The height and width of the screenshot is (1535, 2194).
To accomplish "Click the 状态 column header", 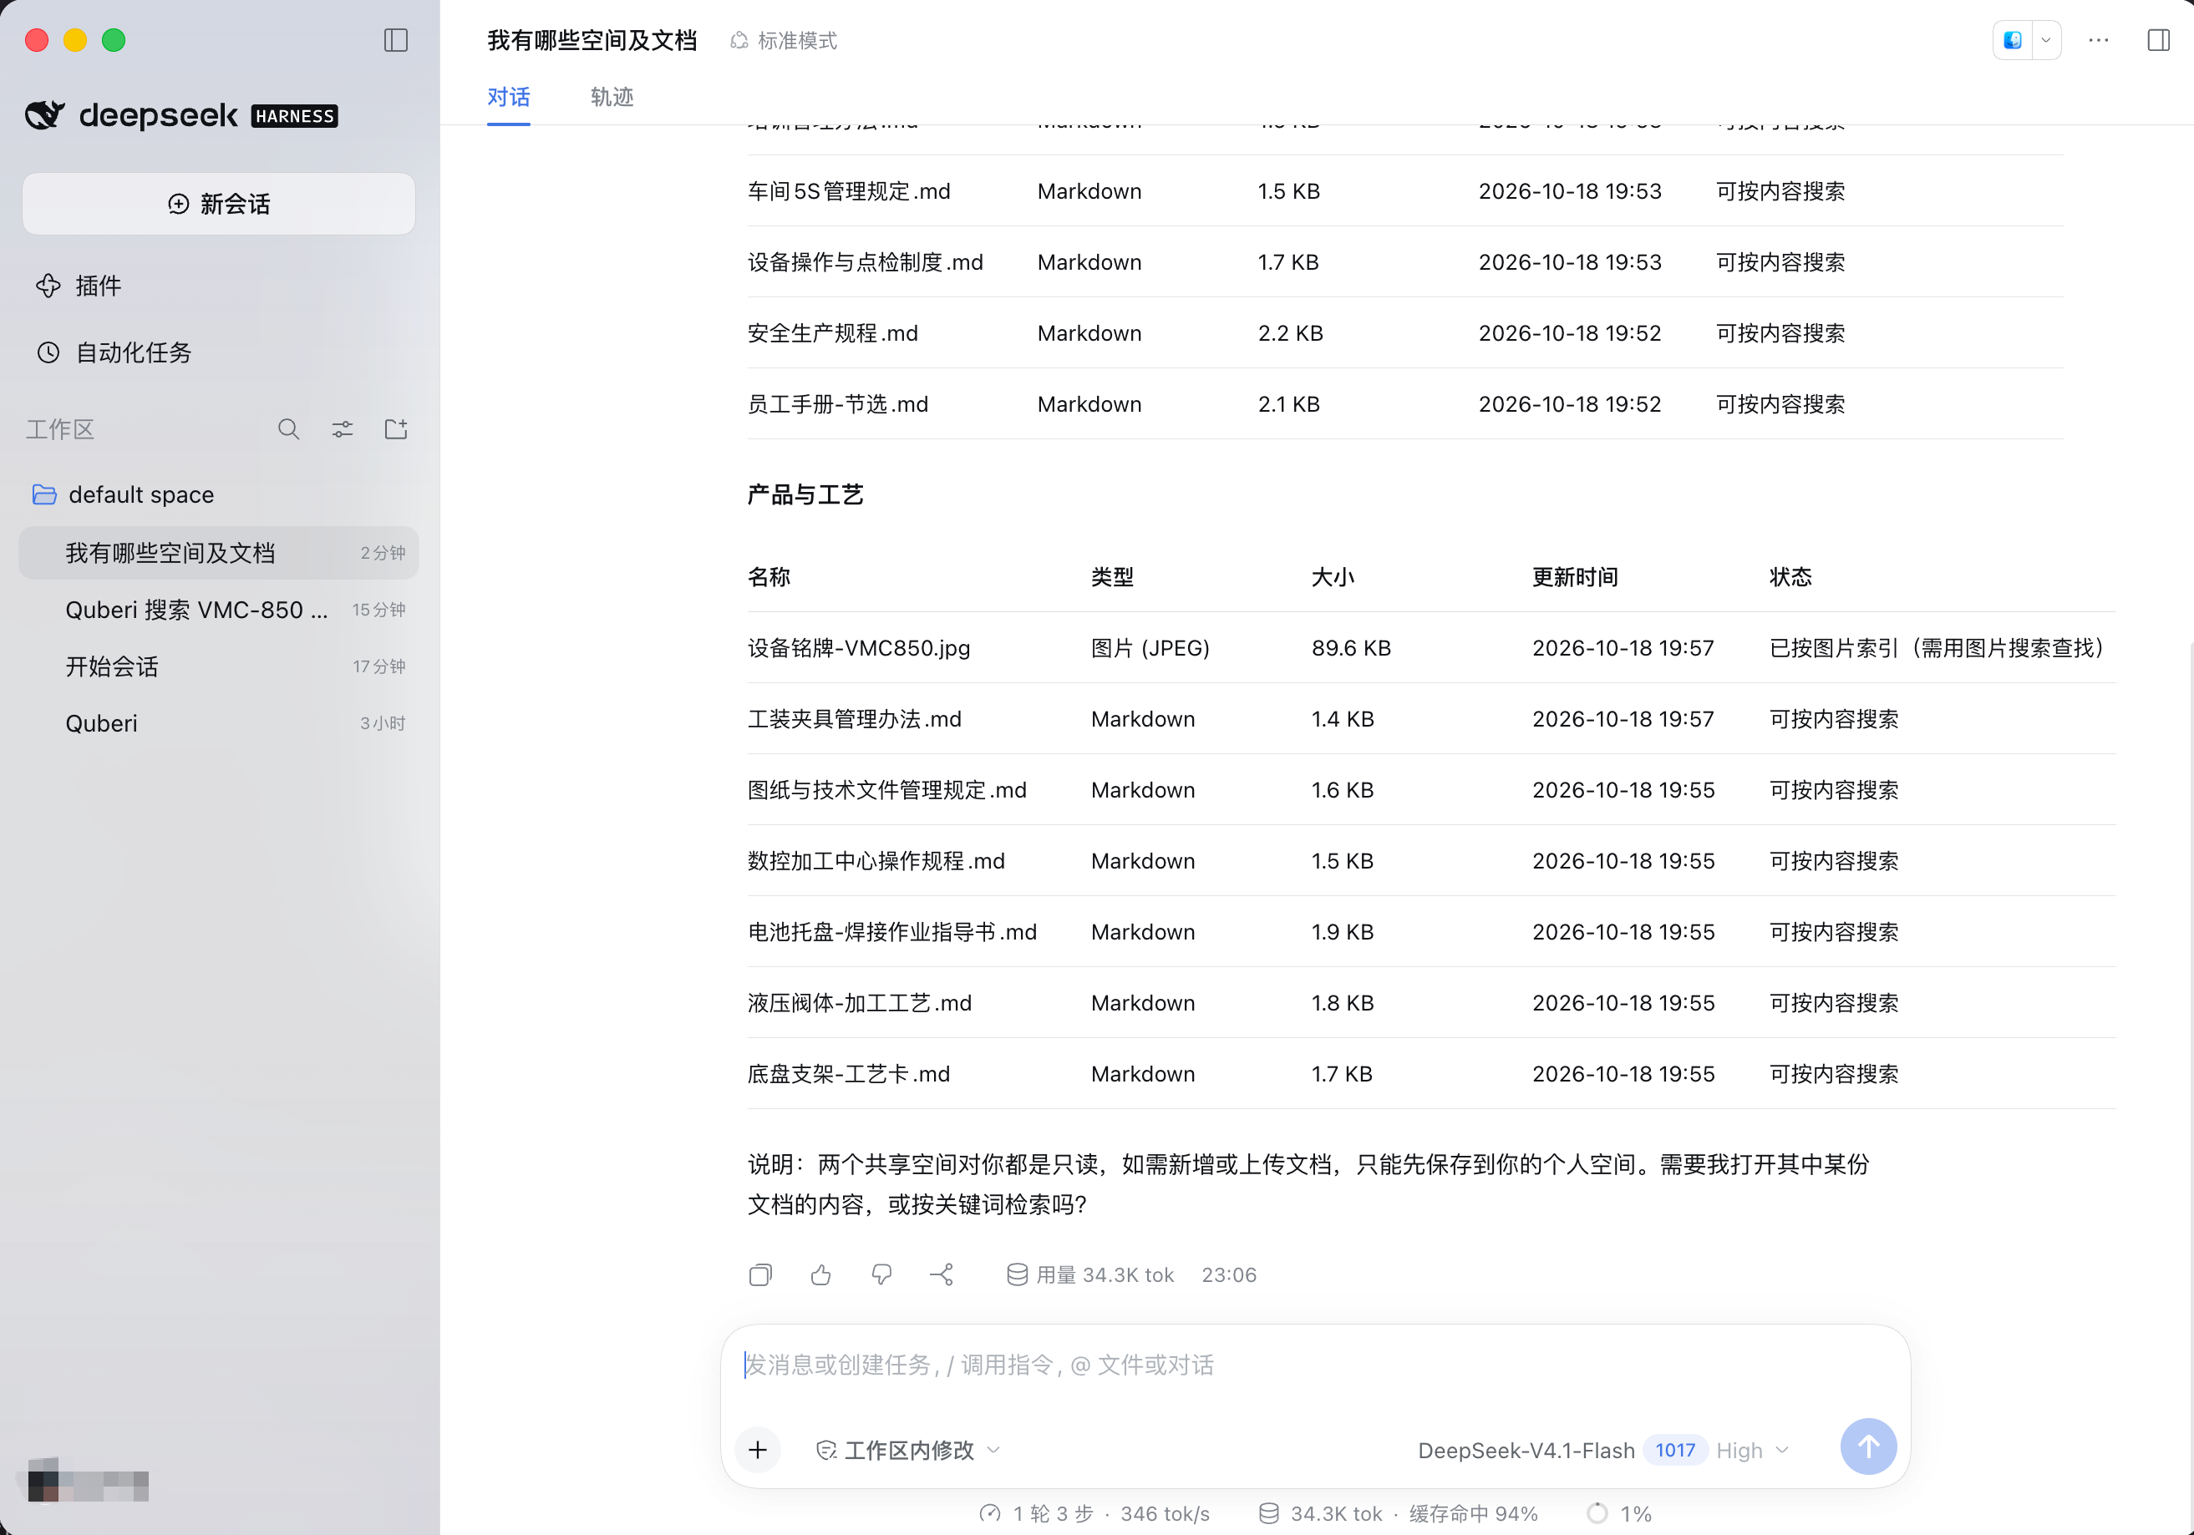I will click(1790, 577).
